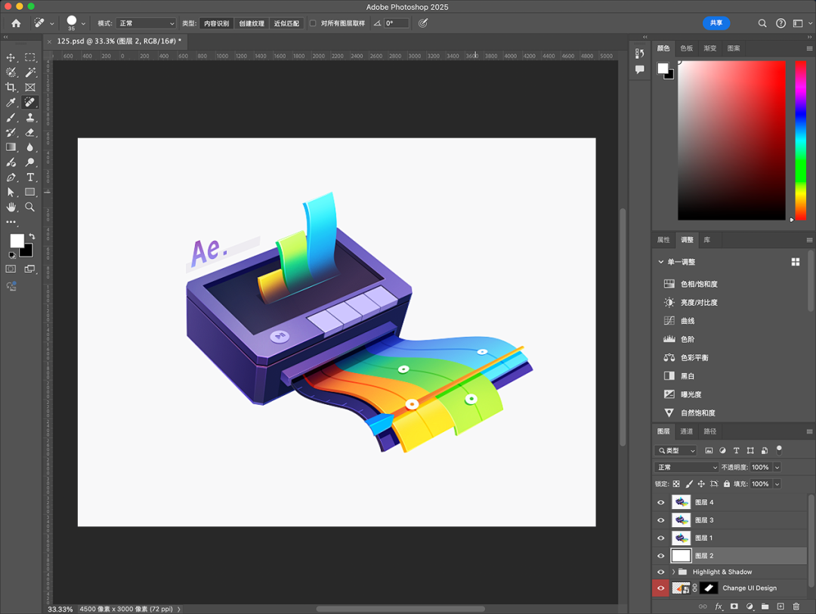The height and width of the screenshot is (614, 816).
Task: Click the search icon in top bar
Action: [x=762, y=23]
